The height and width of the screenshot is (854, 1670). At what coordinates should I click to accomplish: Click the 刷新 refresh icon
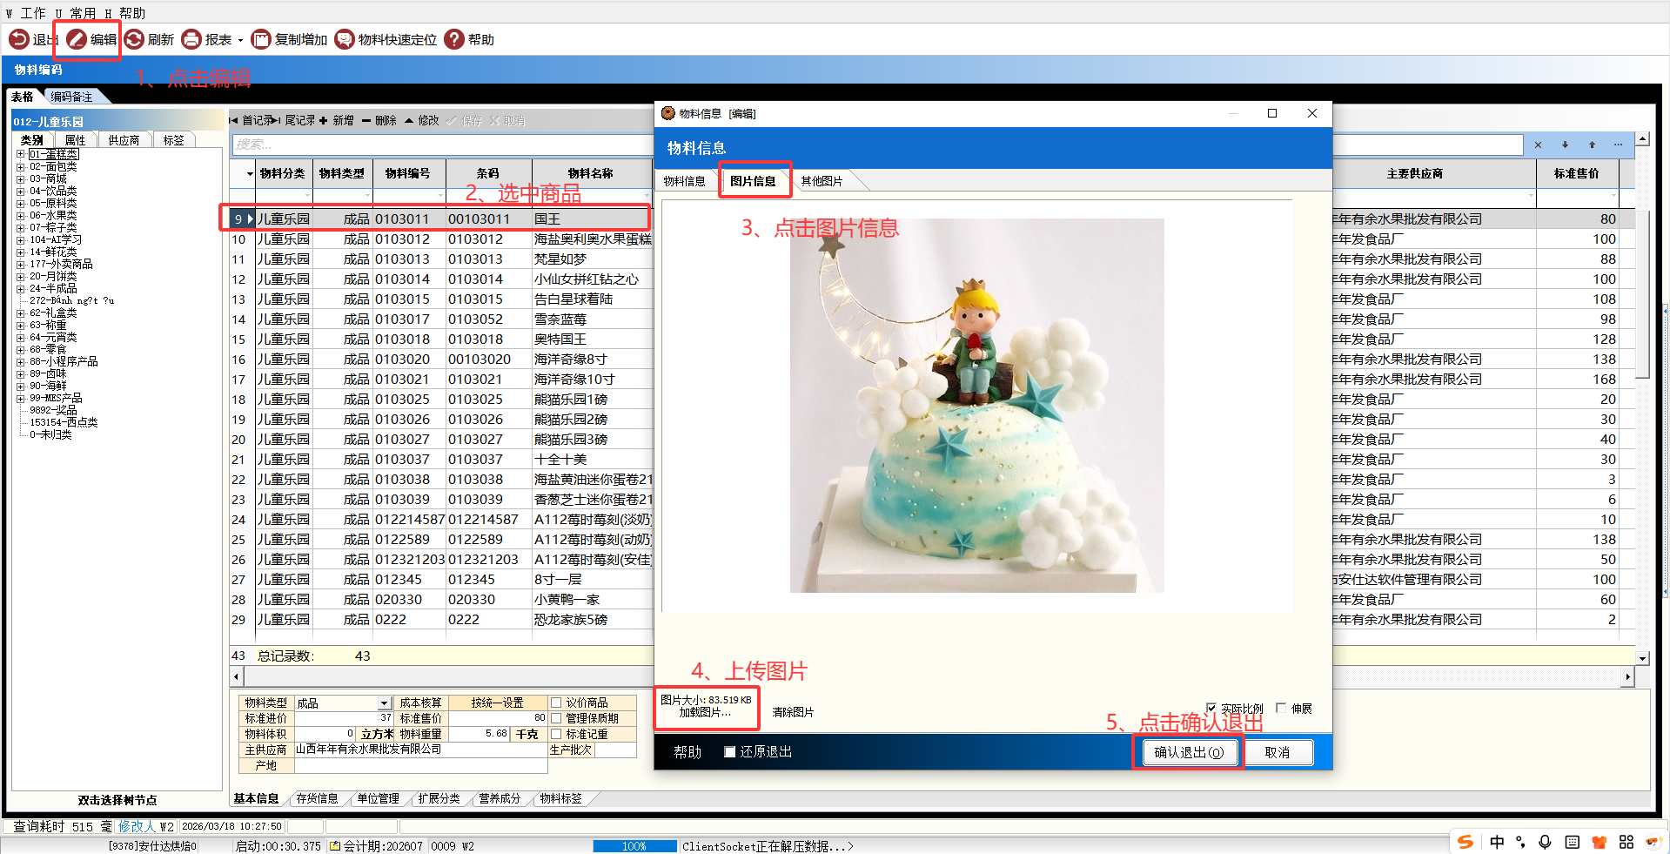click(x=134, y=39)
